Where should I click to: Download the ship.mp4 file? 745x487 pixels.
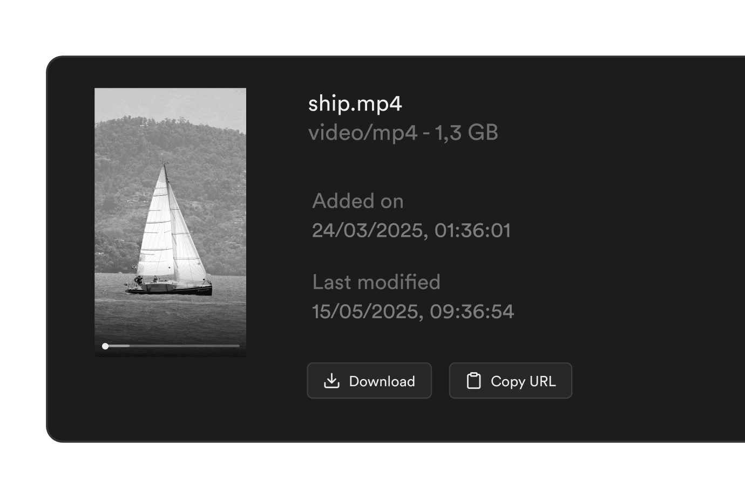click(x=369, y=381)
